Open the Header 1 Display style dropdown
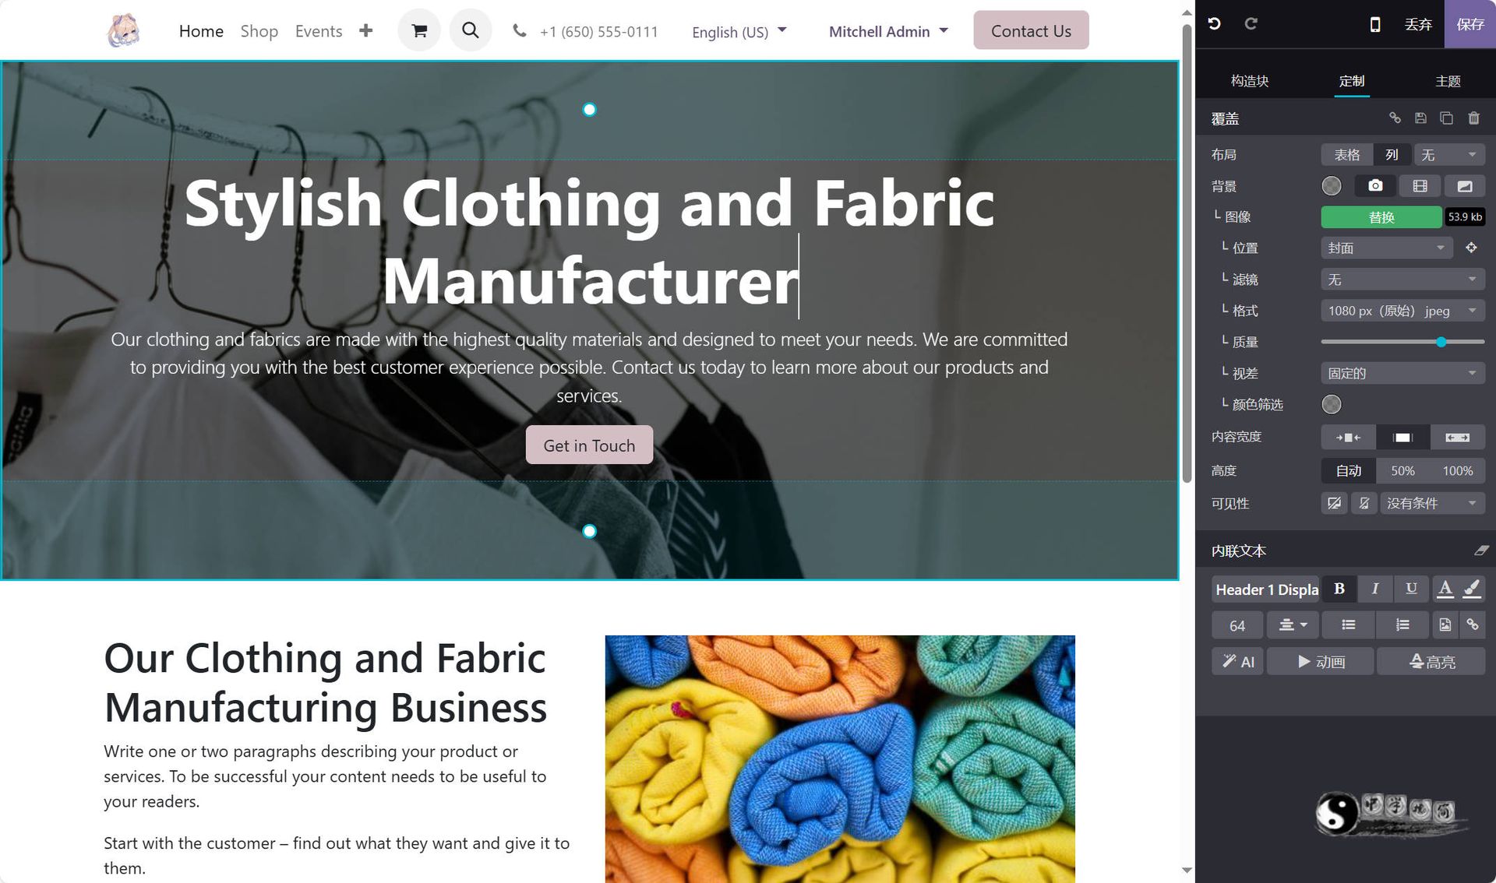 tap(1266, 589)
